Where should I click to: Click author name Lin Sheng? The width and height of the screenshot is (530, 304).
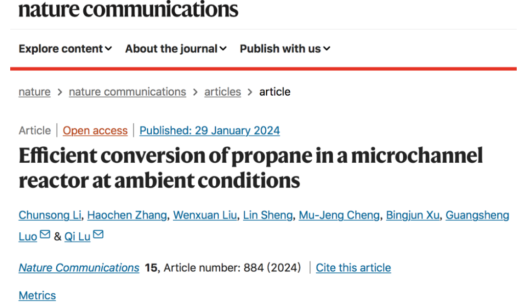267,215
